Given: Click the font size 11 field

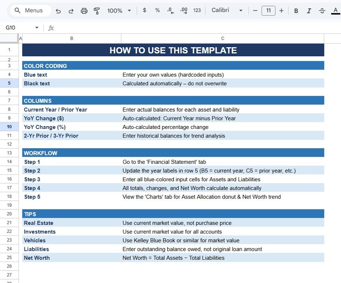Looking at the screenshot, I should [268, 11].
